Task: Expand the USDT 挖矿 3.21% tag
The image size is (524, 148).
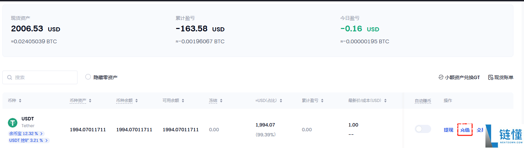Action: point(29,140)
